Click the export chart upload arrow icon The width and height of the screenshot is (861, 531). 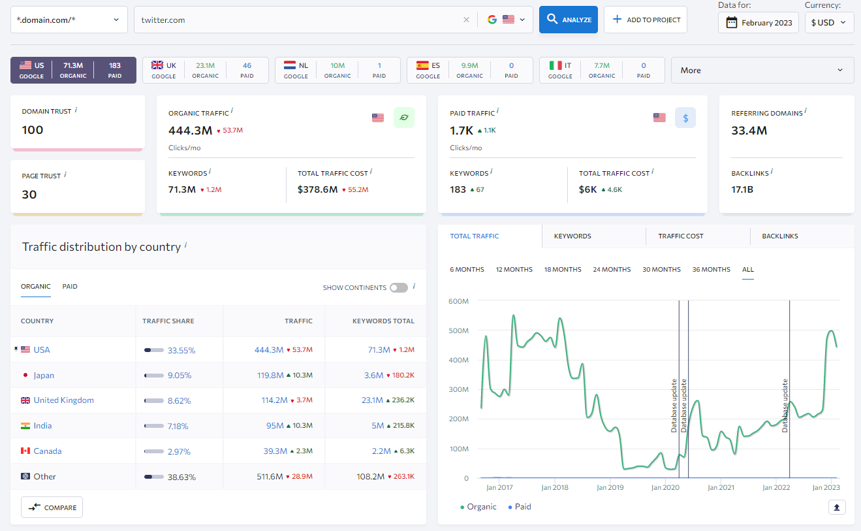tap(837, 507)
